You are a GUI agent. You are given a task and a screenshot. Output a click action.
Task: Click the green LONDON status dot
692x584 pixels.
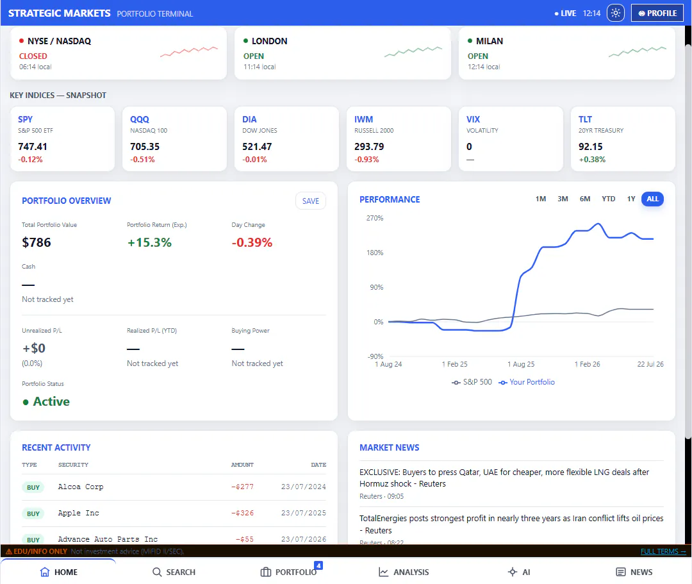click(245, 40)
